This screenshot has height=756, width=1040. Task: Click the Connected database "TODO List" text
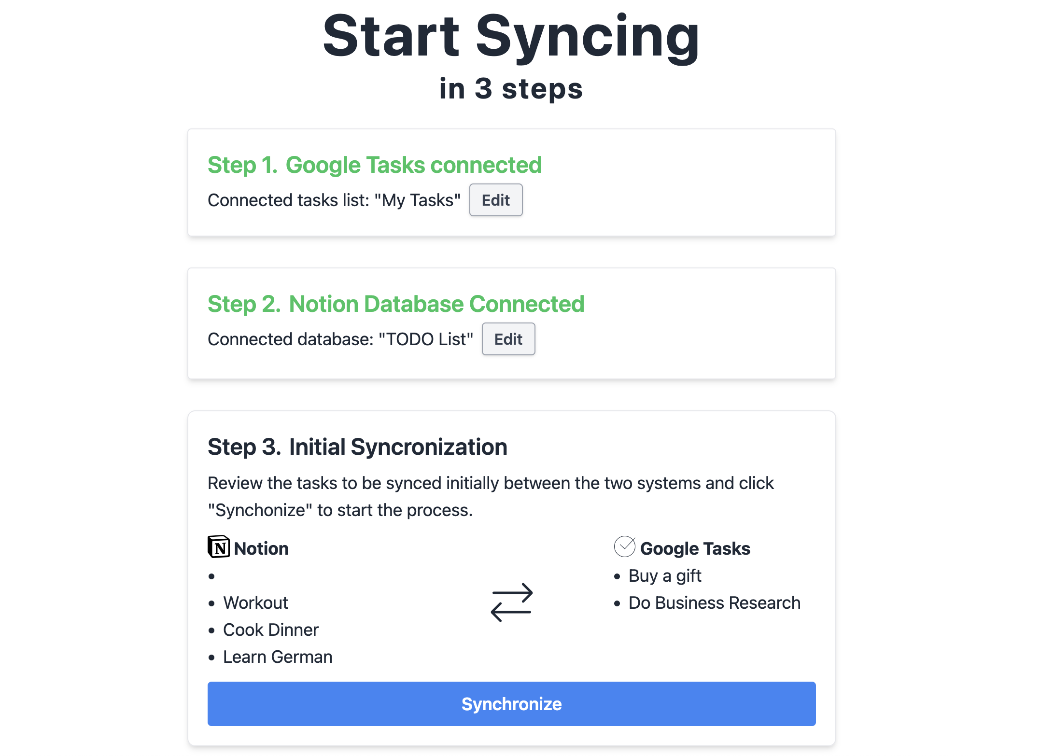(340, 339)
